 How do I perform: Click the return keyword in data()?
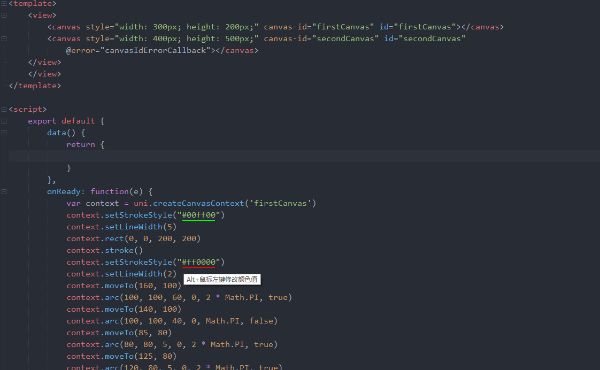click(81, 144)
